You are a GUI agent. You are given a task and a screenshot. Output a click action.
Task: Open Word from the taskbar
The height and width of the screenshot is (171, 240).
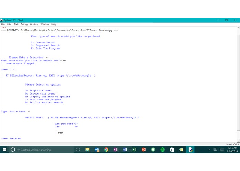(x=125, y=150)
